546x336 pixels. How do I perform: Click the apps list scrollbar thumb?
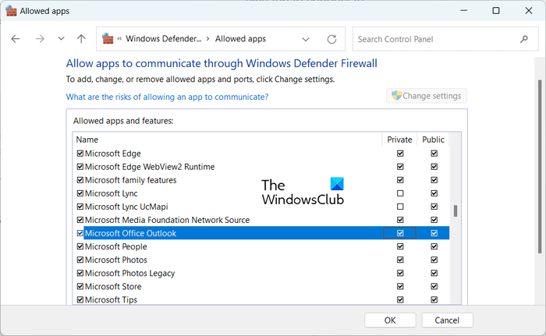(x=455, y=211)
